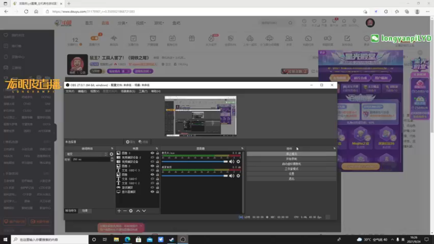Click the Windows taskbar search box
The width and height of the screenshot is (434, 244).
click(x=50, y=240)
